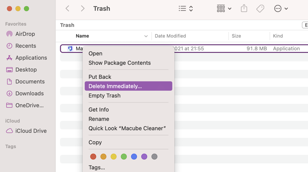
Task: Click the OneDrive folder icon
Action: 9,106
